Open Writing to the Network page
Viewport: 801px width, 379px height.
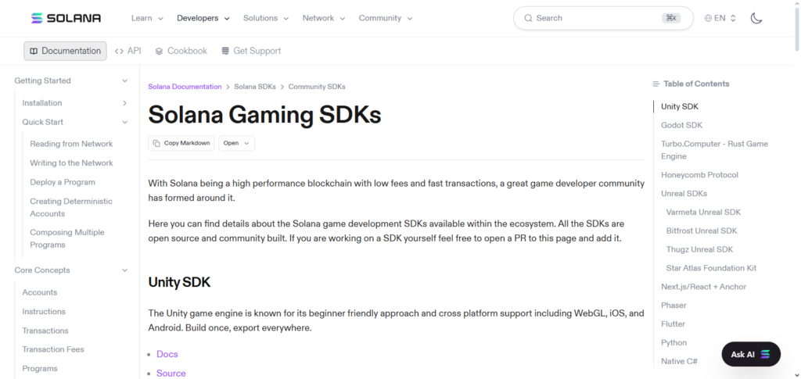(71, 163)
